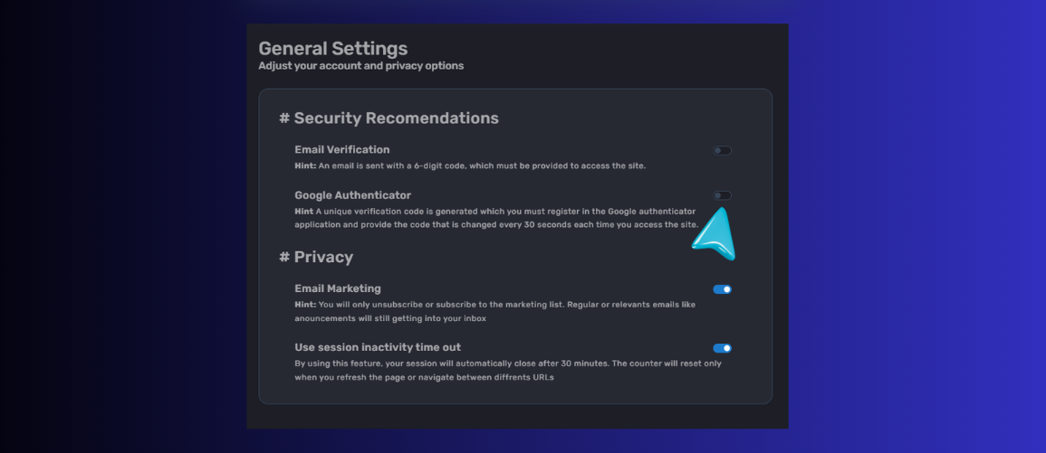Select the General Settings title

[x=333, y=49]
